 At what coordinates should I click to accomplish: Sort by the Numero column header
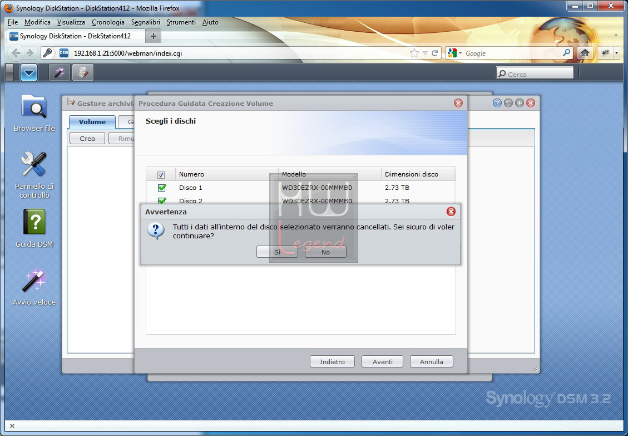(227, 174)
